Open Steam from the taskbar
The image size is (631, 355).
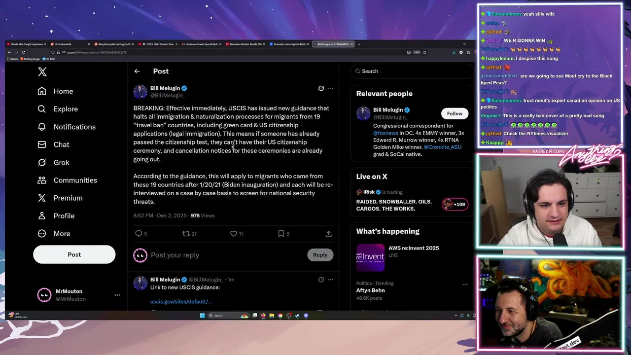coord(297,316)
